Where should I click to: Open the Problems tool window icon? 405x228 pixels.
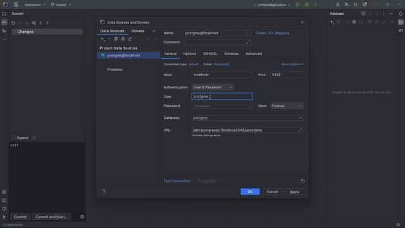coord(4,208)
